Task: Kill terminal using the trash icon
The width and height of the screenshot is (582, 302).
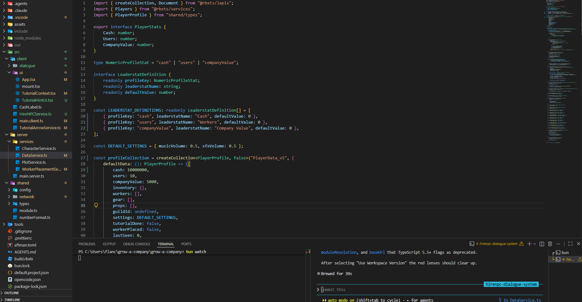Action: (550, 244)
